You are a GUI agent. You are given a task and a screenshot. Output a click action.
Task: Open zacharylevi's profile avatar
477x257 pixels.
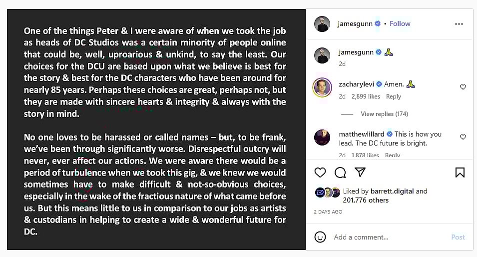tap(322, 87)
